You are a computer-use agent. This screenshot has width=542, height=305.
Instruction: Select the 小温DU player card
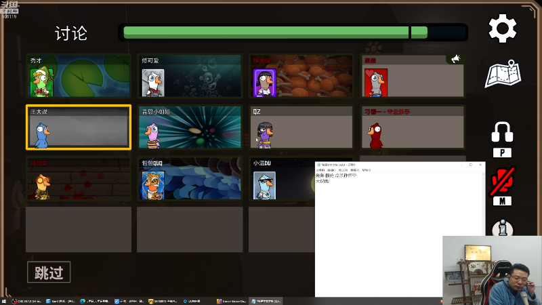coord(282,179)
